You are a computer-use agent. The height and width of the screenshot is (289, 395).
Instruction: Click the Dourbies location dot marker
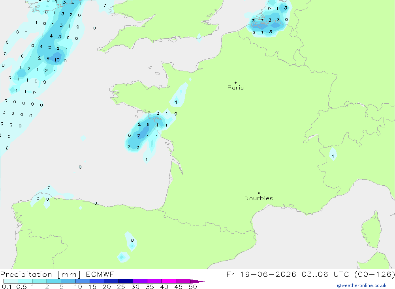click(x=259, y=193)
